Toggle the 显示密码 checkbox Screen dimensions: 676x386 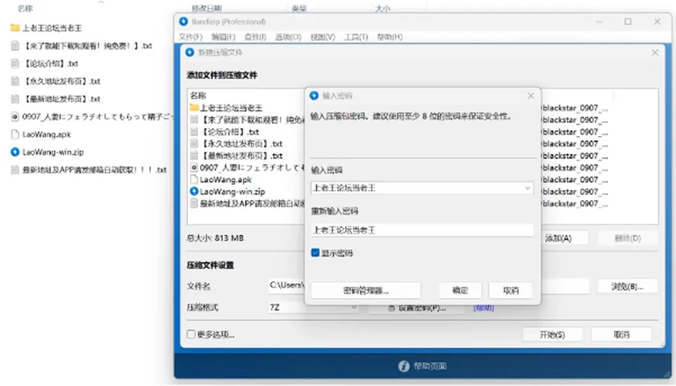pos(315,253)
